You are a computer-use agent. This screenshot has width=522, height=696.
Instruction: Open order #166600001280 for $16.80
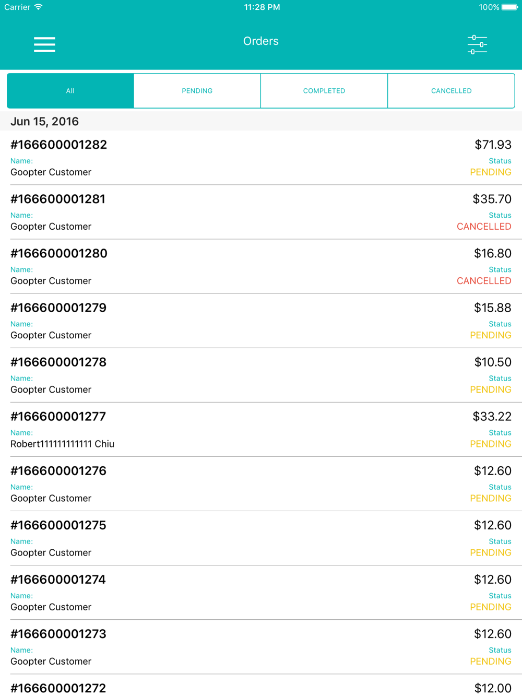click(261, 266)
